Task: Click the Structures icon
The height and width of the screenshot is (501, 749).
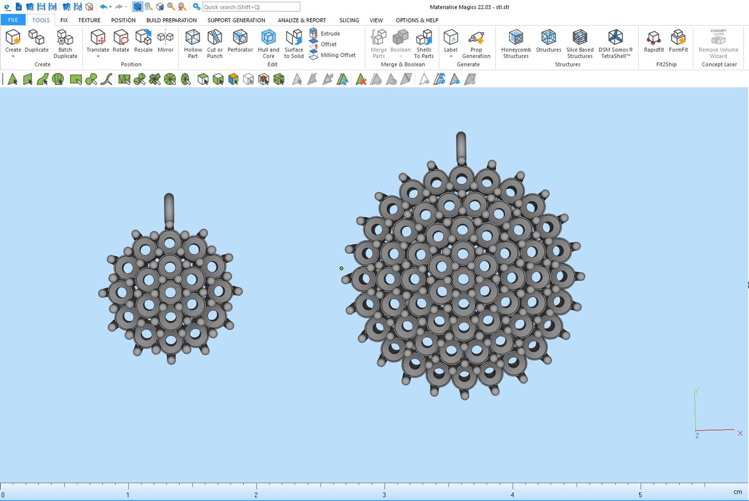Action: click(548, 37)
